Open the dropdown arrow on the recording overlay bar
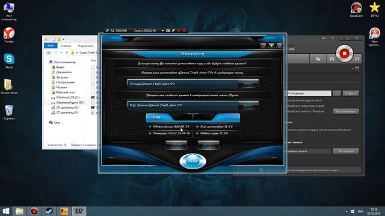The height and width of the screenshot is (216, 385). pyautogui.click(x=162, y=31)
